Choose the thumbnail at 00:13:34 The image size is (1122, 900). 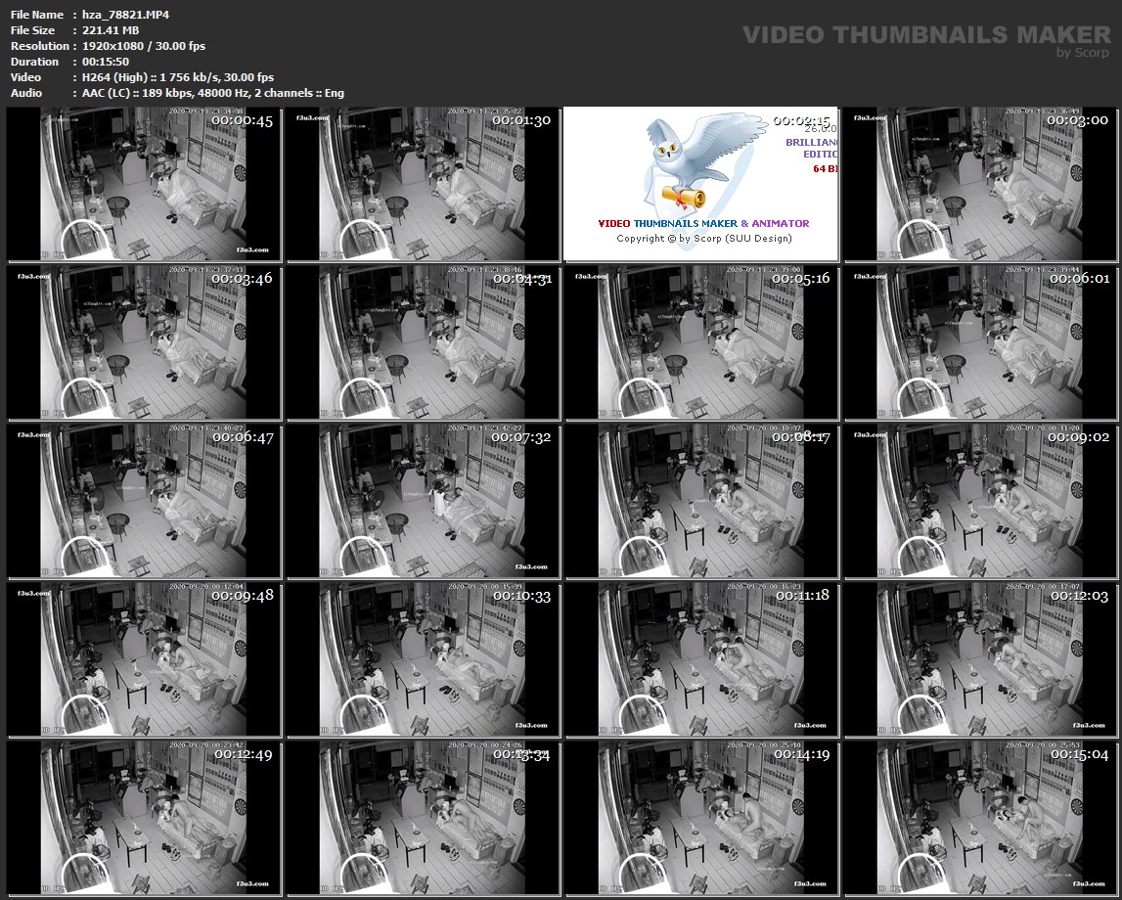tap(423, 818)
